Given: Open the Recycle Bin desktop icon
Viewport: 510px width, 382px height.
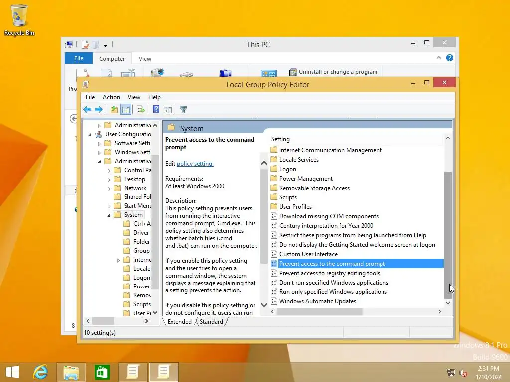Looking at the screenshot, I should coord(19,20).
